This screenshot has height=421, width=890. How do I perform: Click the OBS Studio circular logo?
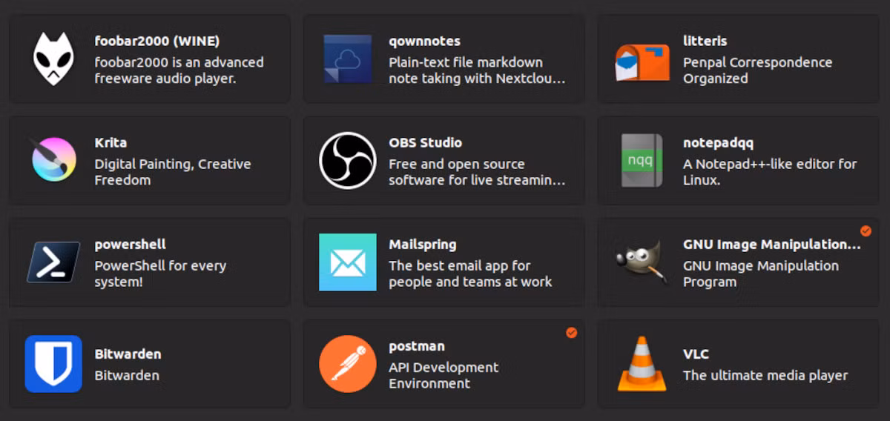coord(348,160)
